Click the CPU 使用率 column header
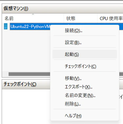Image resolution: width=123 pixels, height=124 pixels. click(110, 18)
